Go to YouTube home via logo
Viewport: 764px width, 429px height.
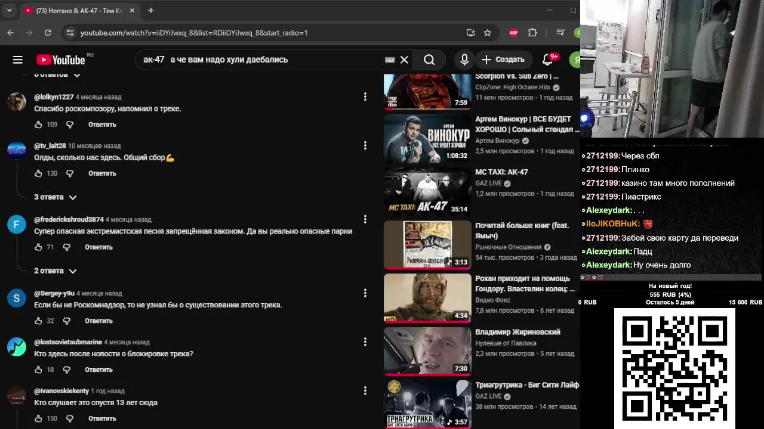(60, 60)
